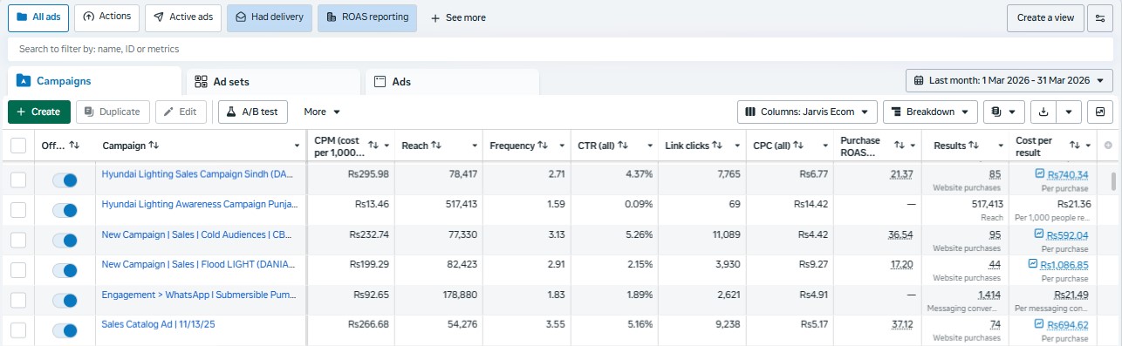The image size is (1122, 346).
Task: Select the Had delivery filter view
Action: 269,17
